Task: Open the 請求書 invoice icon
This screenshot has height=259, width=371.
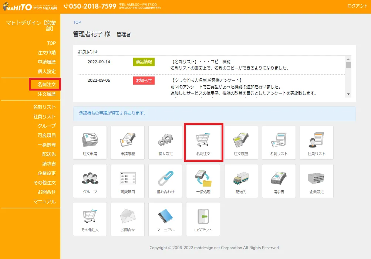Action: (x=279, y=181)
